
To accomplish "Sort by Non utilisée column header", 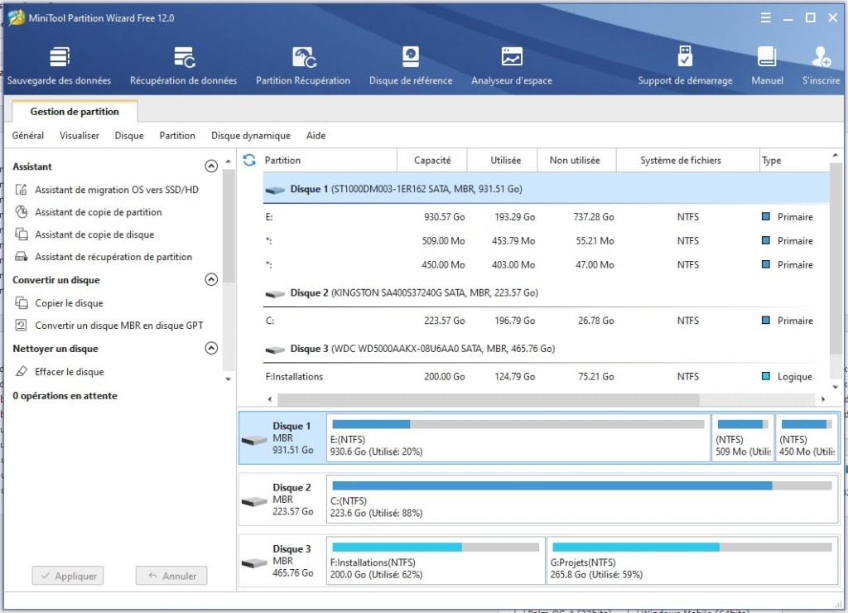I will tap(576, 160).
